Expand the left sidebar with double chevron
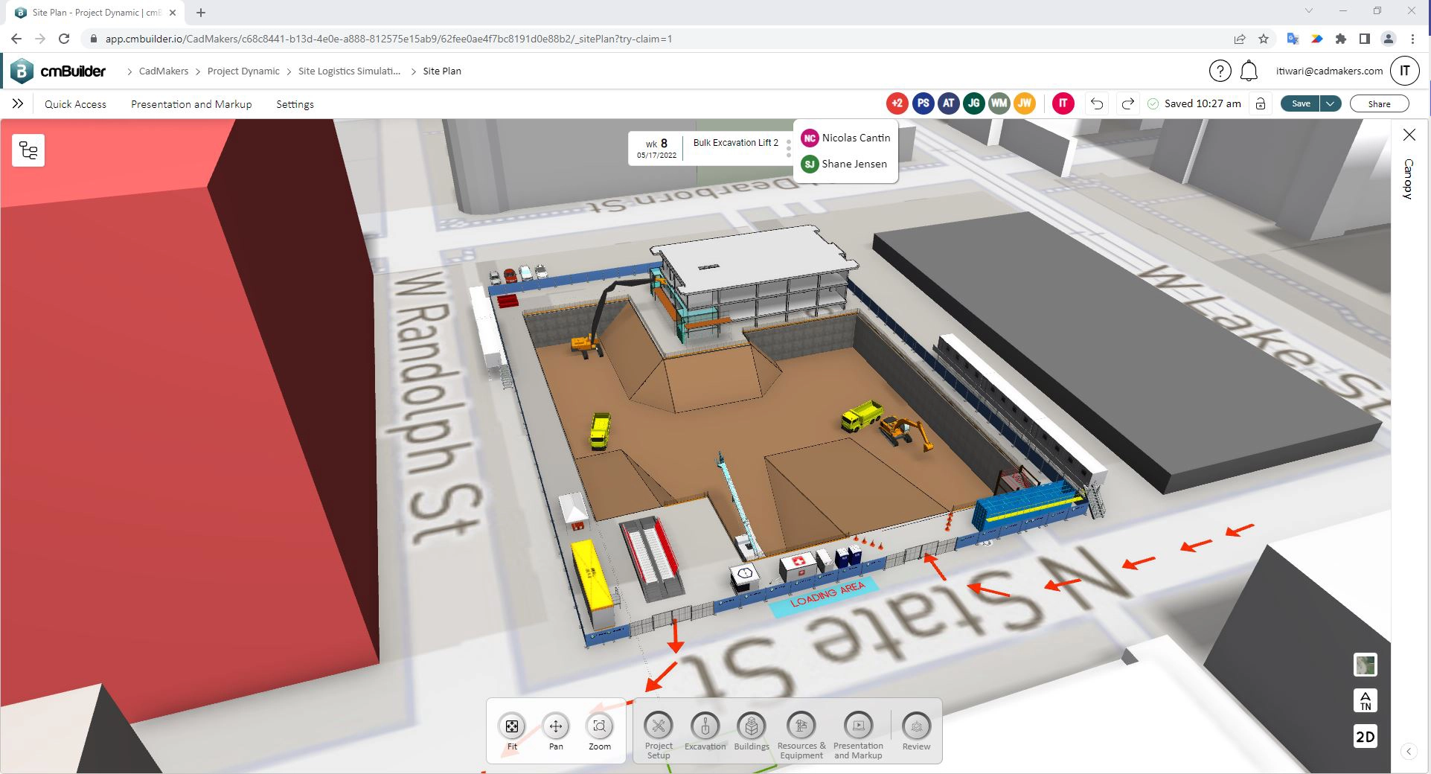Screen dimensions: 1431x774 [18, 104]
